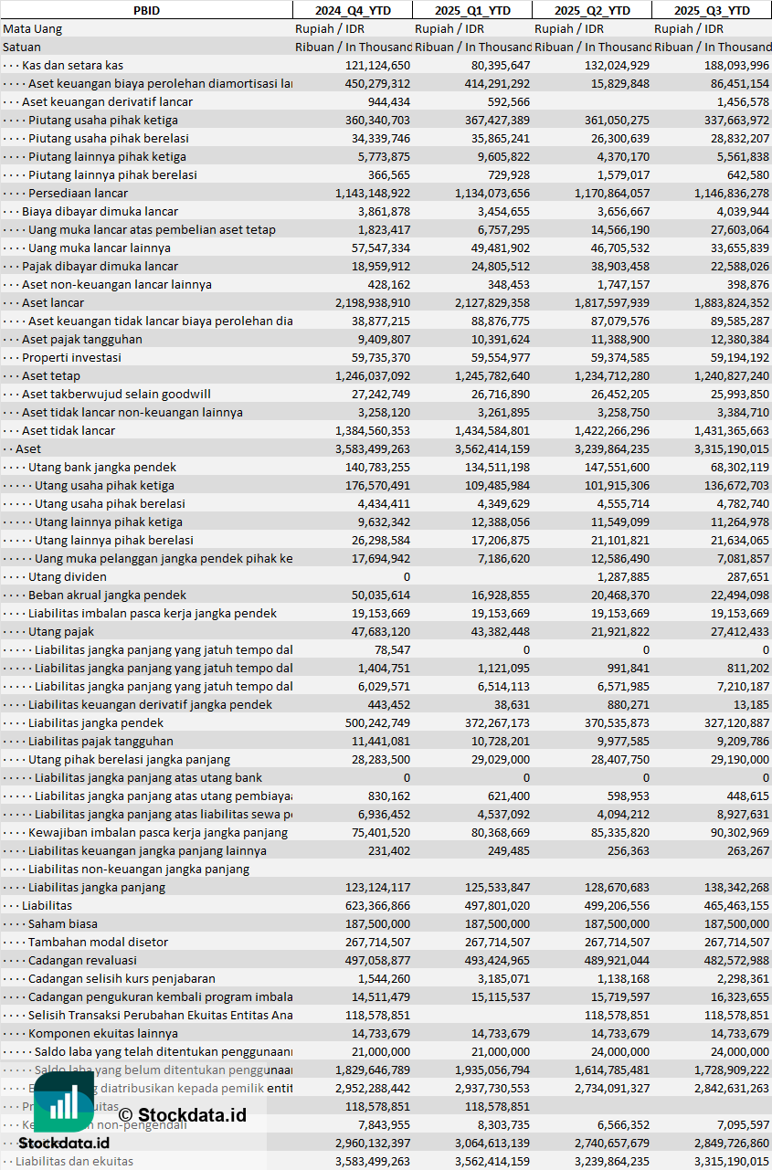Screen dimensions: 772x1170
Task: Click the Aset lancar total row label
Action: pyautogui.click(x=53, y=302)
